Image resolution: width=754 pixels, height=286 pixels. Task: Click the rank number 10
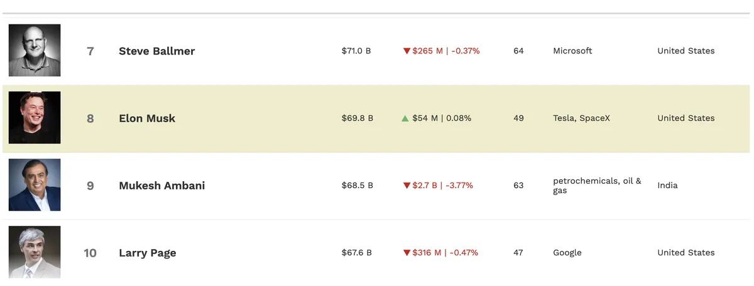point(90,253)
